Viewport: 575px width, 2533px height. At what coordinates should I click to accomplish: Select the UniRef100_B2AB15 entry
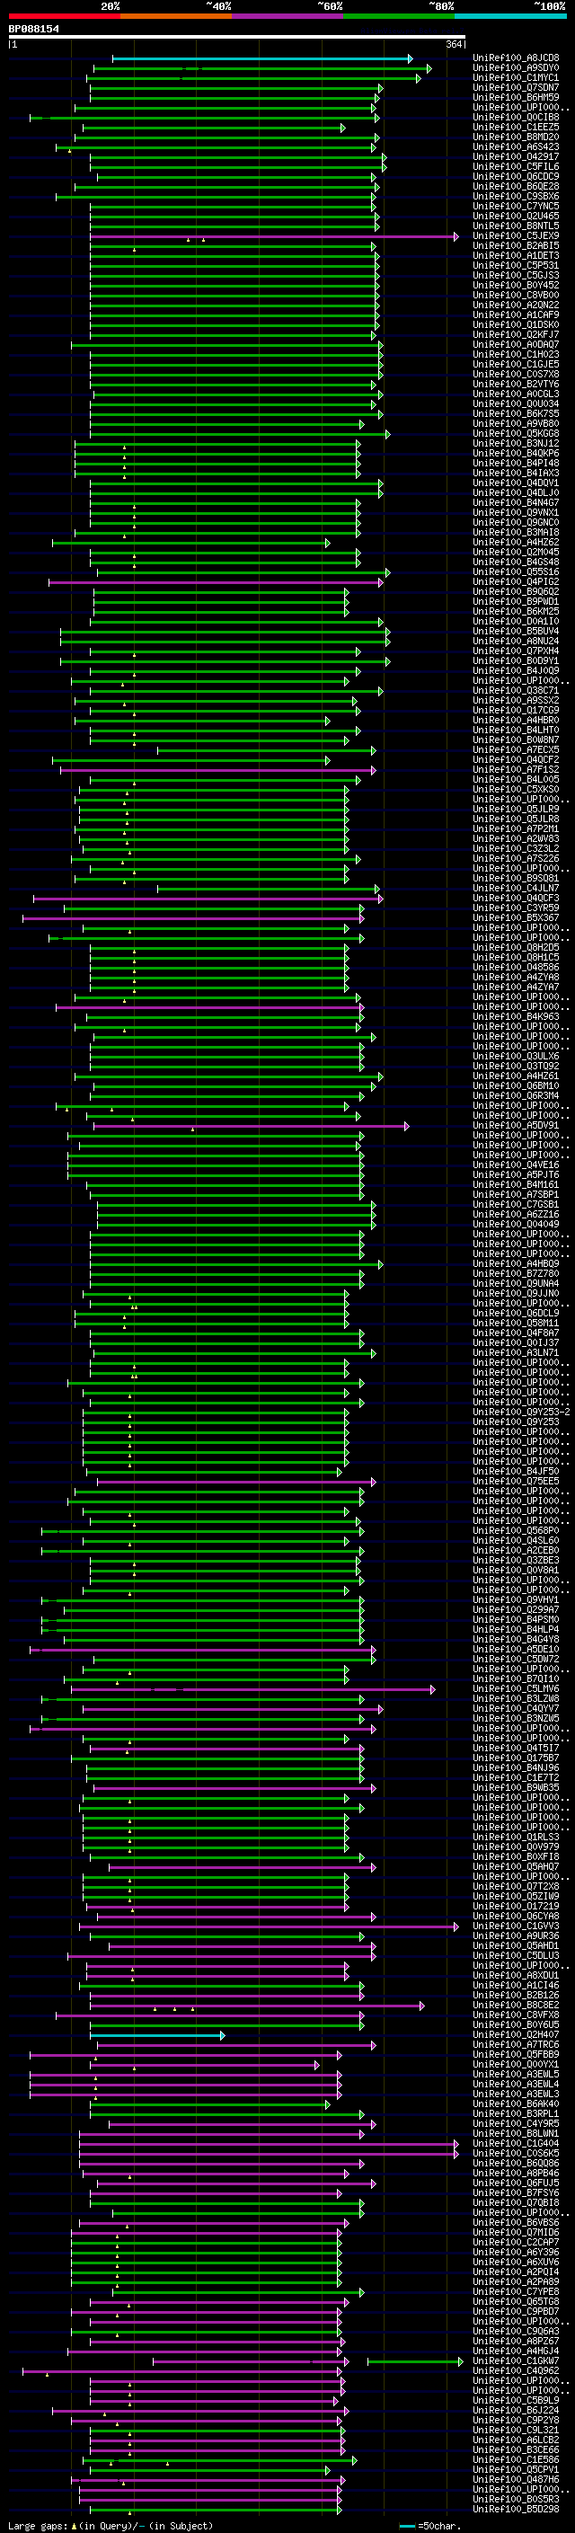click(516, 247)
